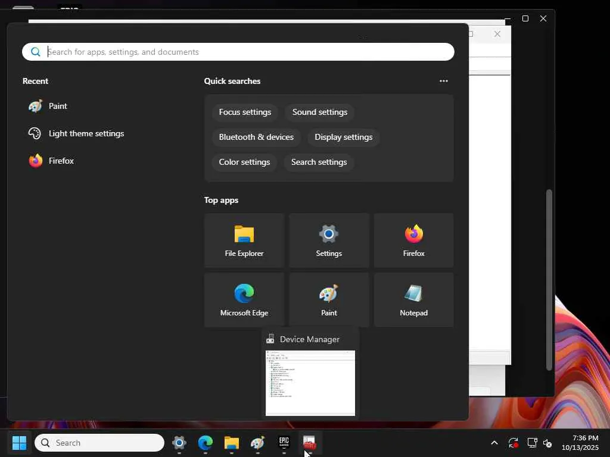Launch Notepad from Top apps
The image size is (610, 457).
pos(413,300)
